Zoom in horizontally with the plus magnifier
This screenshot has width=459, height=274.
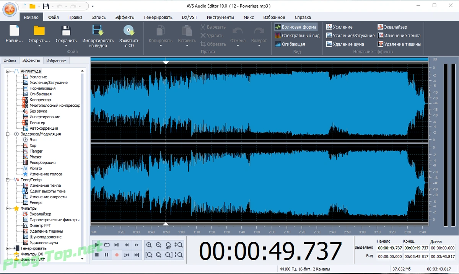click(x=149, y=245)
